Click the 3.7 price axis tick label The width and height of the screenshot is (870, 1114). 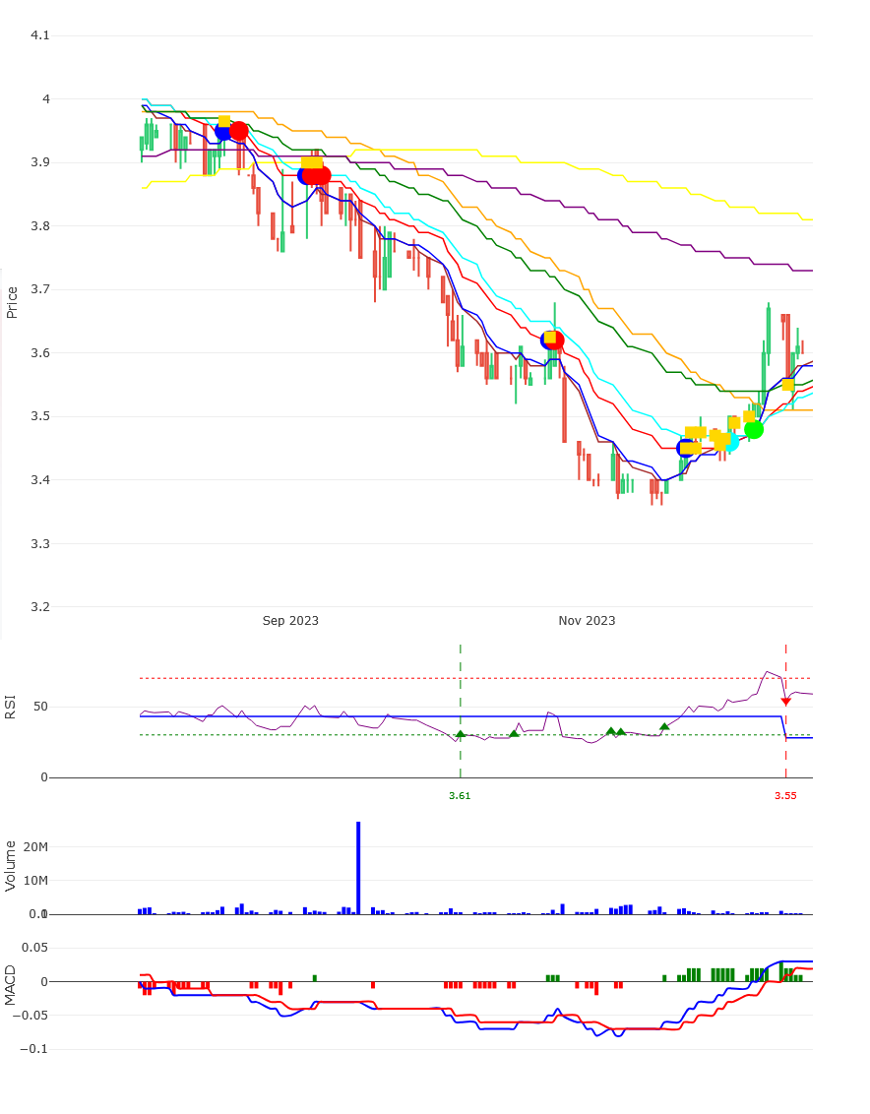[39, 289]
